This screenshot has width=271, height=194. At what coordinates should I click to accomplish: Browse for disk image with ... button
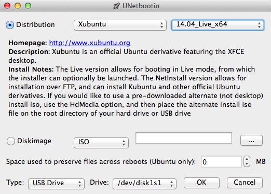pyautogui.click(x=251, y=140)
